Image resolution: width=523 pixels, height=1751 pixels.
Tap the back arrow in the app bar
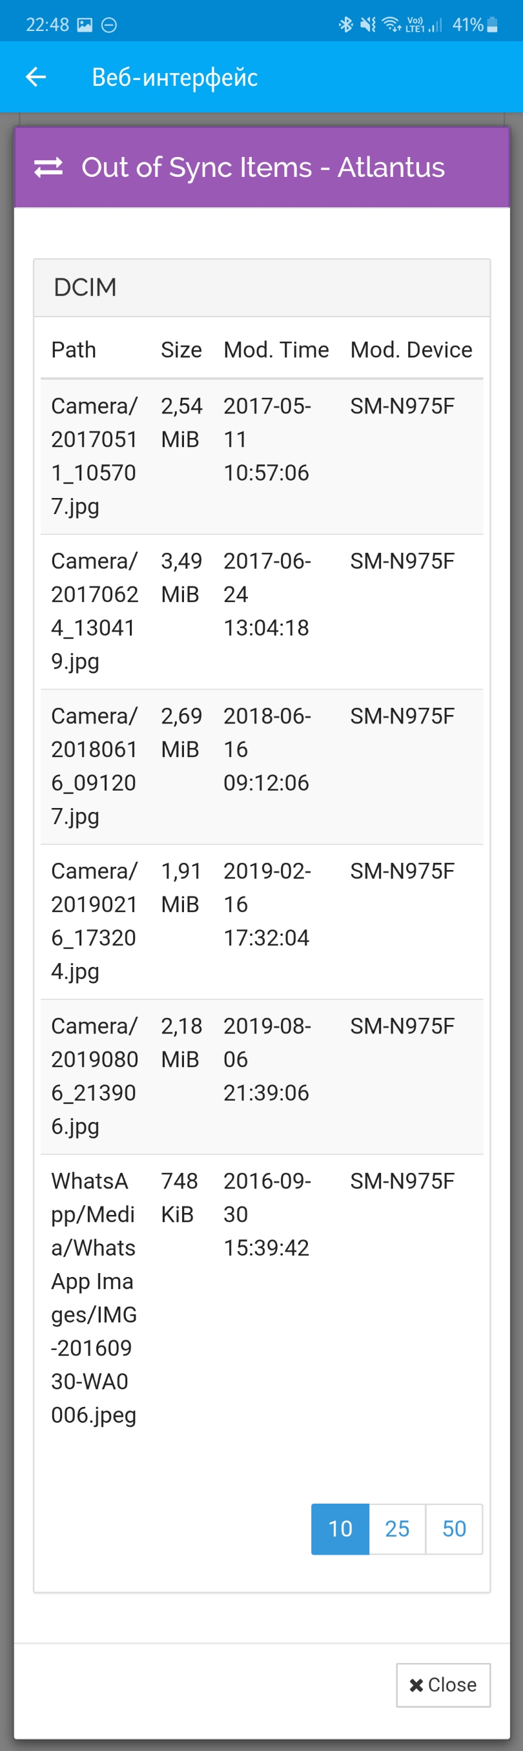tap(36, 78)
